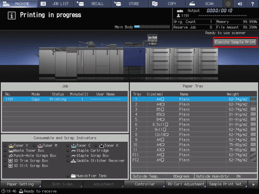The image size is (259, 194).
Task: Click the speaker volume icon
Action: tap(240, 3)
